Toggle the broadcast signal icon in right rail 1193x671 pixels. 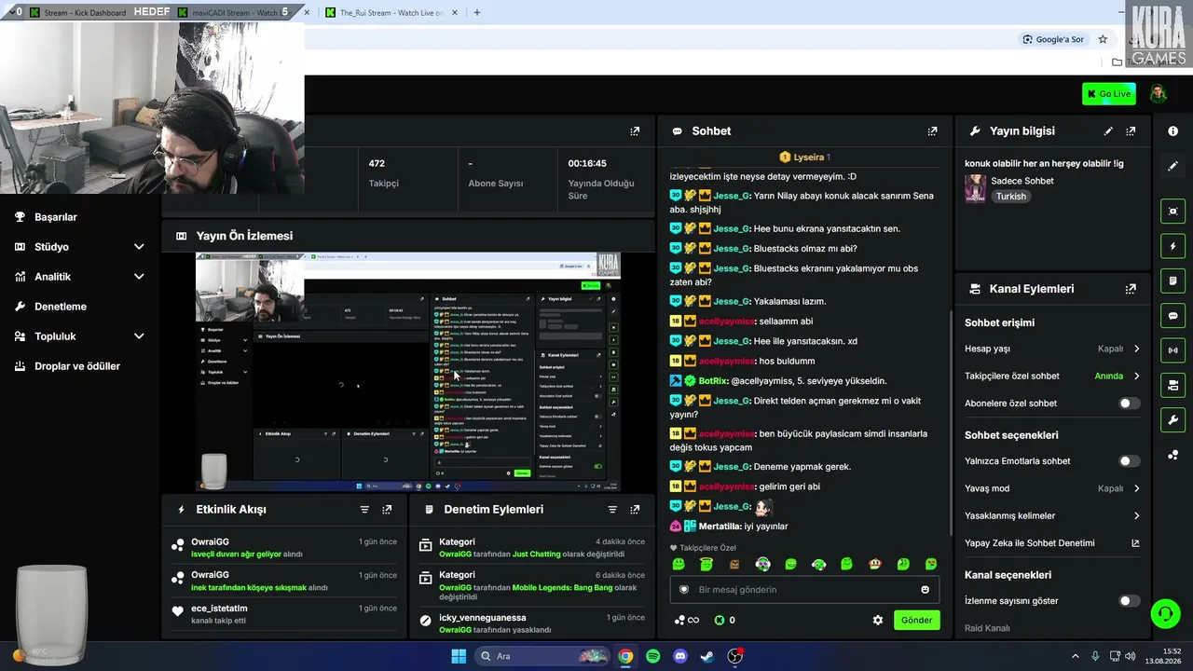[1172, 350]
